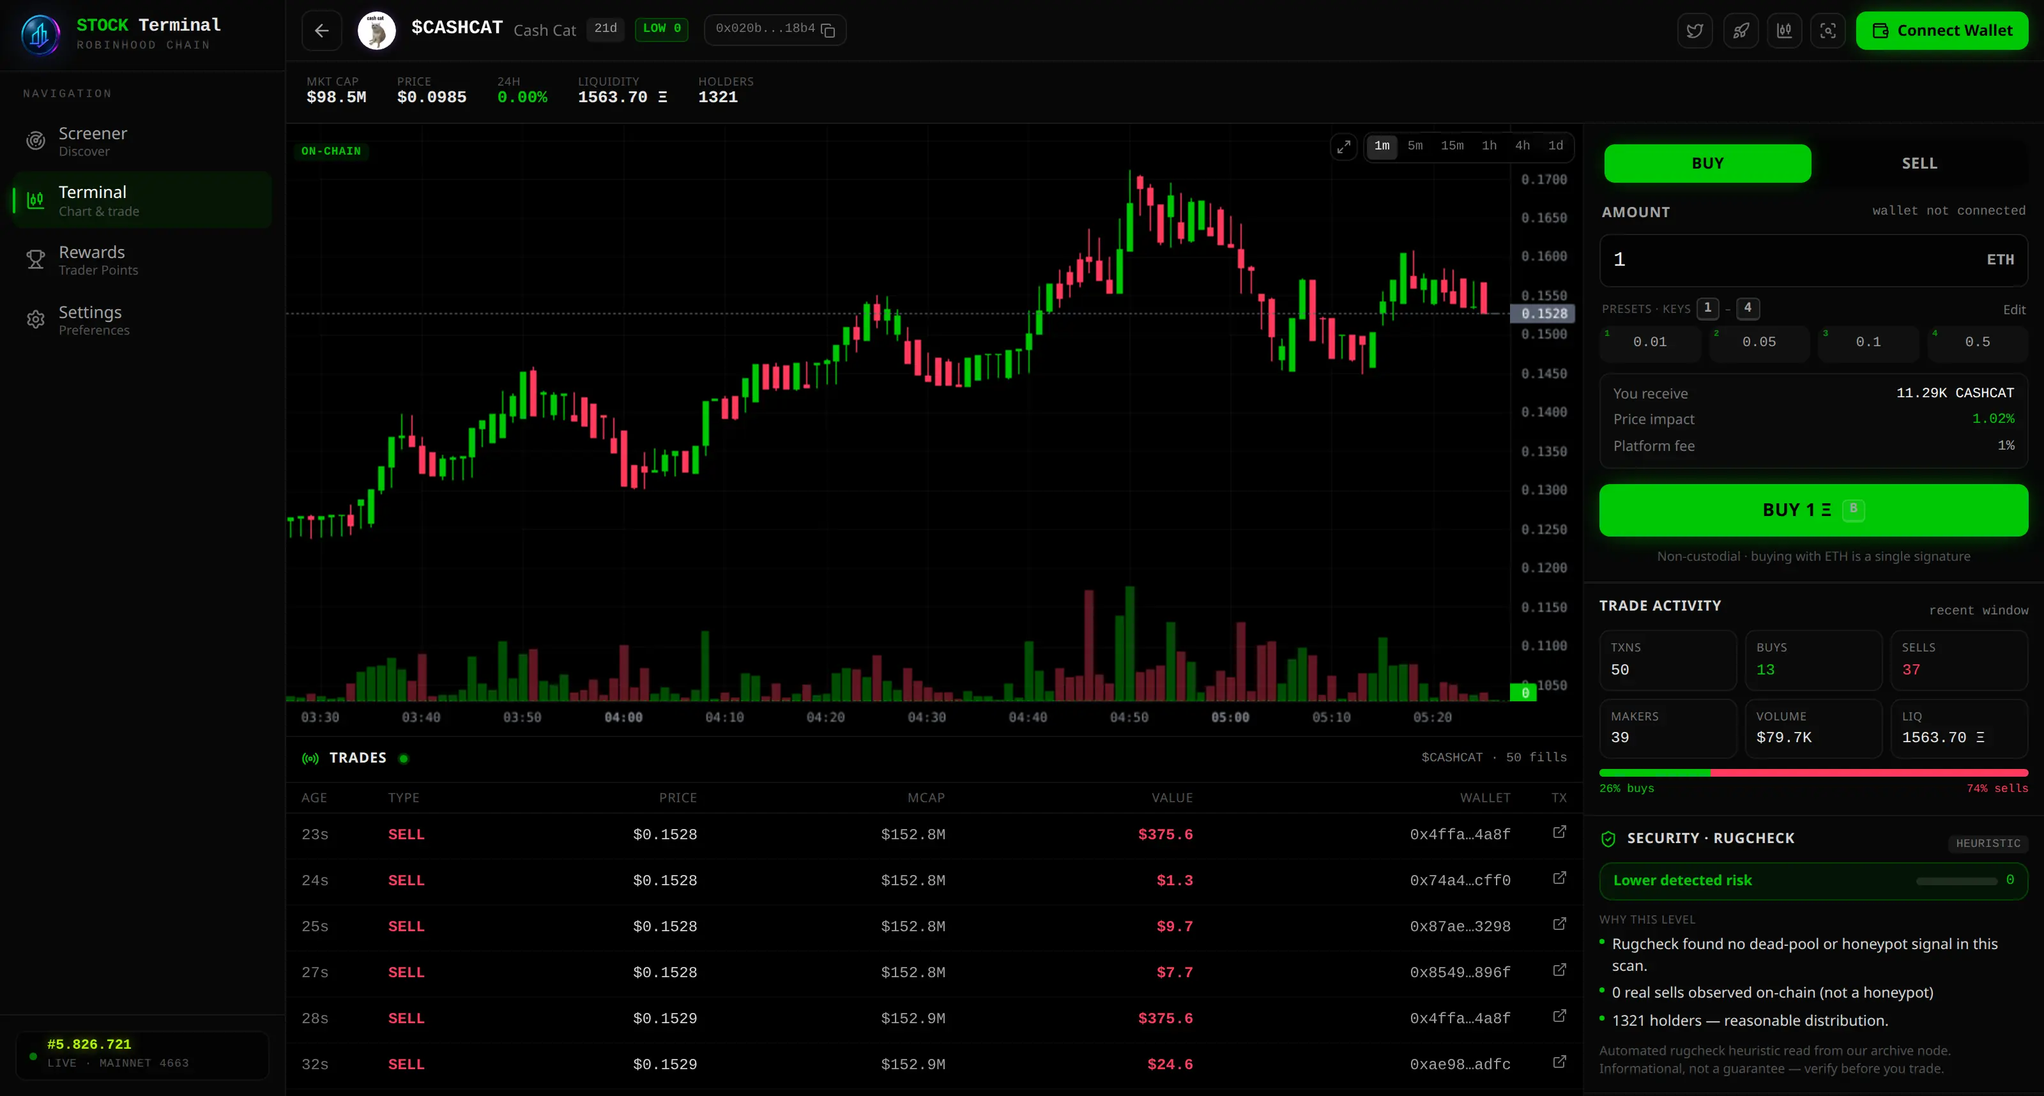Open Rewards Trader Points page
Image resolution: width=2044 pixels, height=1096 pixels.
143,261
